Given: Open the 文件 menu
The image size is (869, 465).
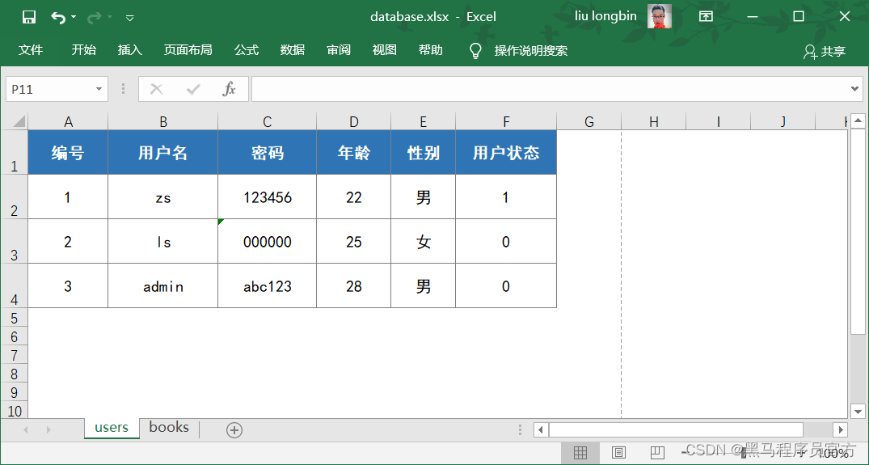Looking at the screenshot, I should 31,50.
